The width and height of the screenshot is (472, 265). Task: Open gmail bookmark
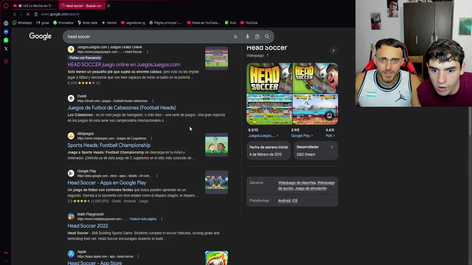42,23
